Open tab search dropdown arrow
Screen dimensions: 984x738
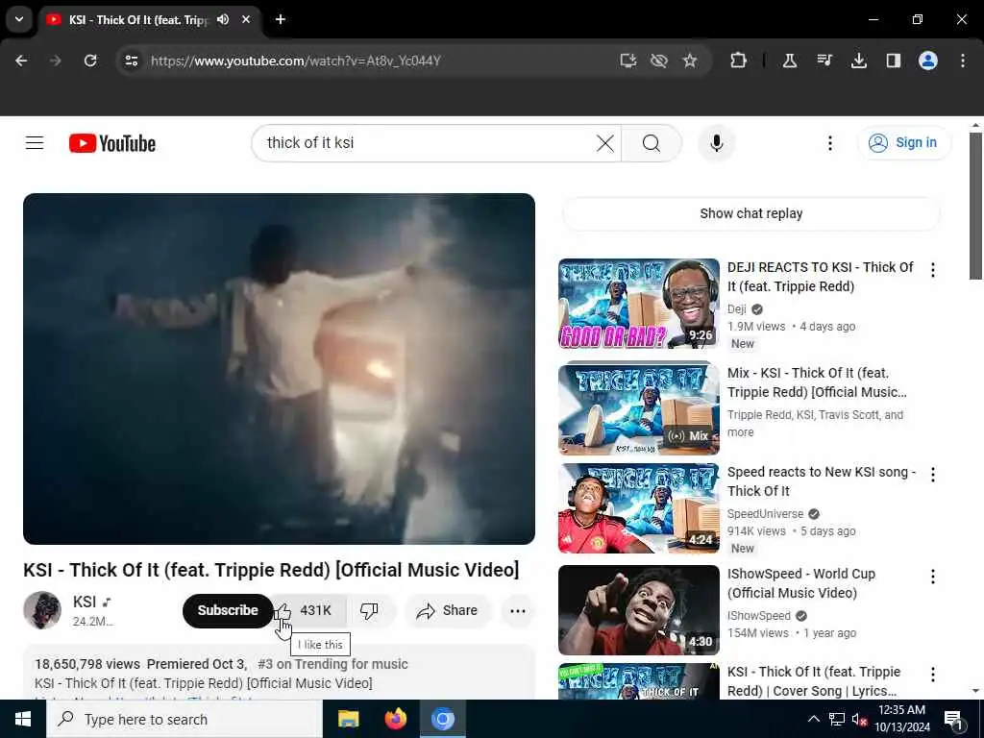point(19,19)
